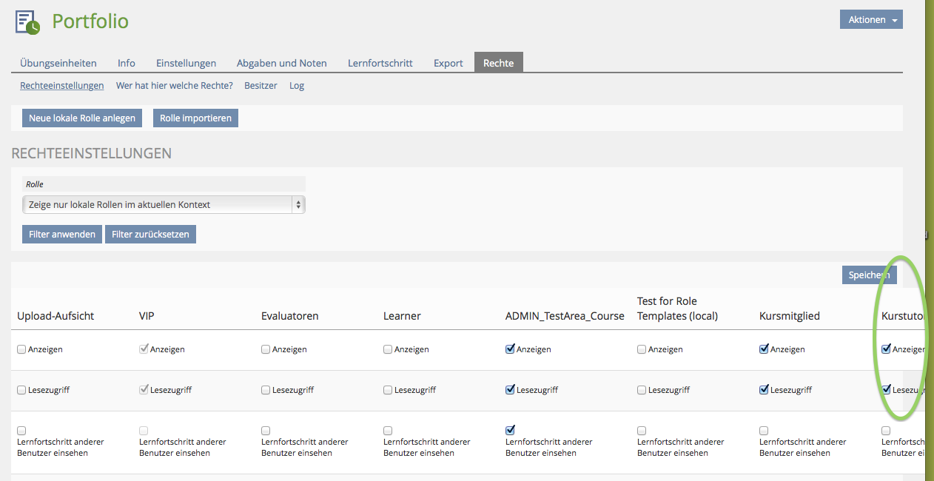Image resolution: width=934 pixels, height=481 pixels.
Task: Go to the Lernfortschritt tab
Action: click(380, 63)
